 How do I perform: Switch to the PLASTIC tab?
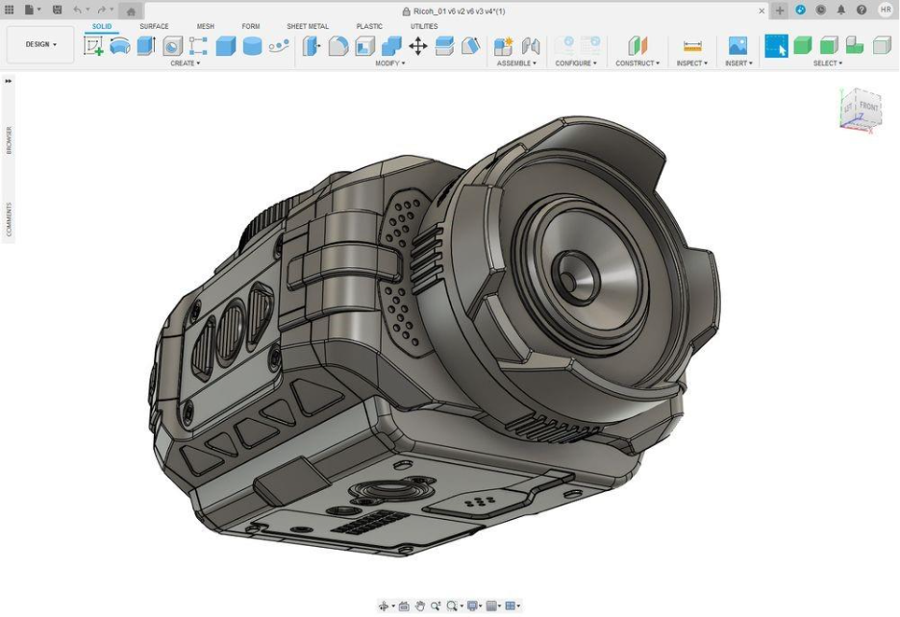369,26
